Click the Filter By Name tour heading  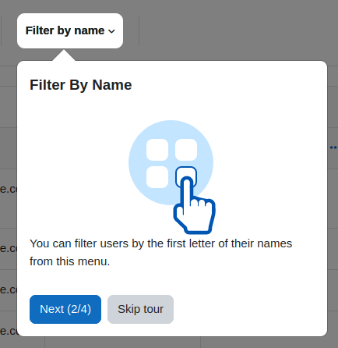coord(81,85)
